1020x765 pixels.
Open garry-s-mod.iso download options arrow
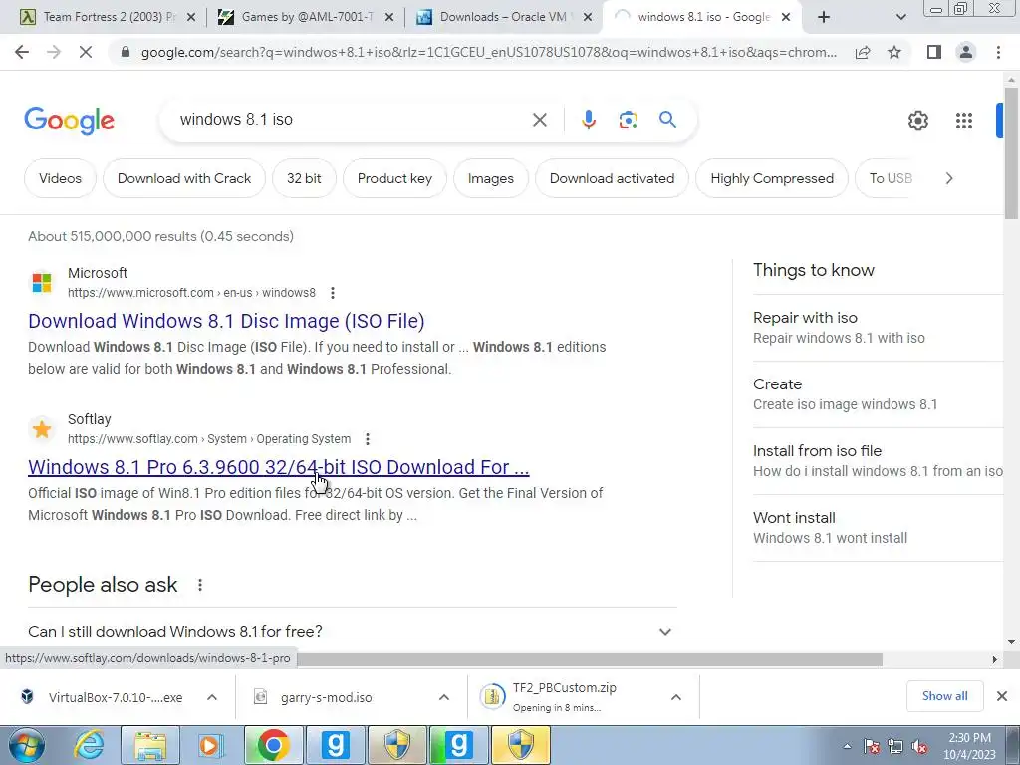[444, 697]
